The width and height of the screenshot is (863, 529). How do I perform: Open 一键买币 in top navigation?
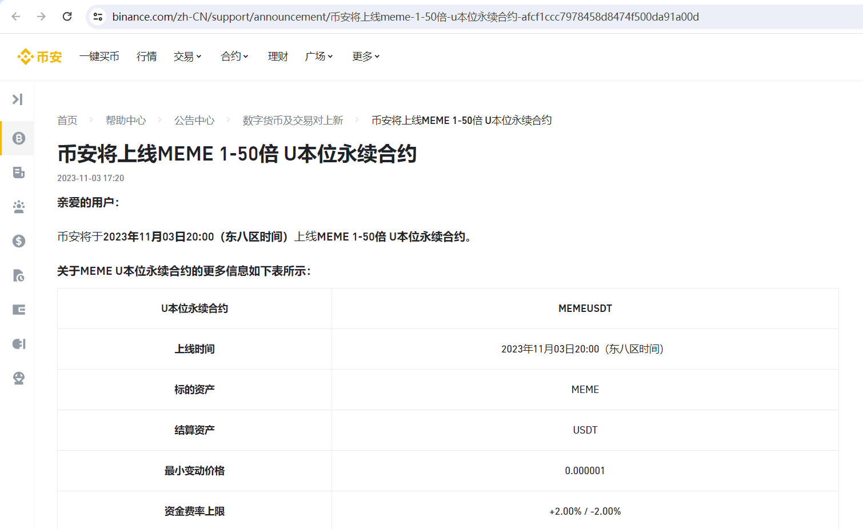99,57
